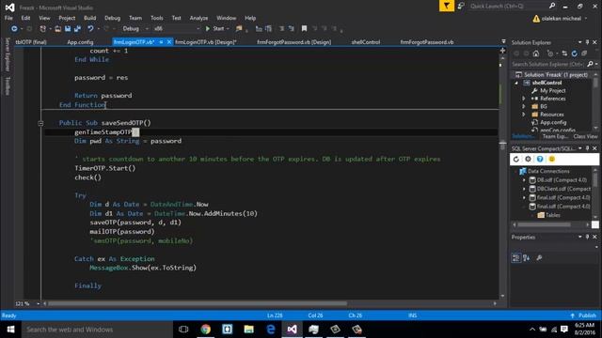Toggle a bookmark using the bookmark icon
The width and height of the screenshot is (602, 338).
pyautogui.click(x=304, y=29)
